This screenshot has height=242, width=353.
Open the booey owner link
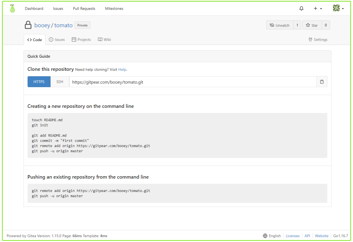[42, 25]
